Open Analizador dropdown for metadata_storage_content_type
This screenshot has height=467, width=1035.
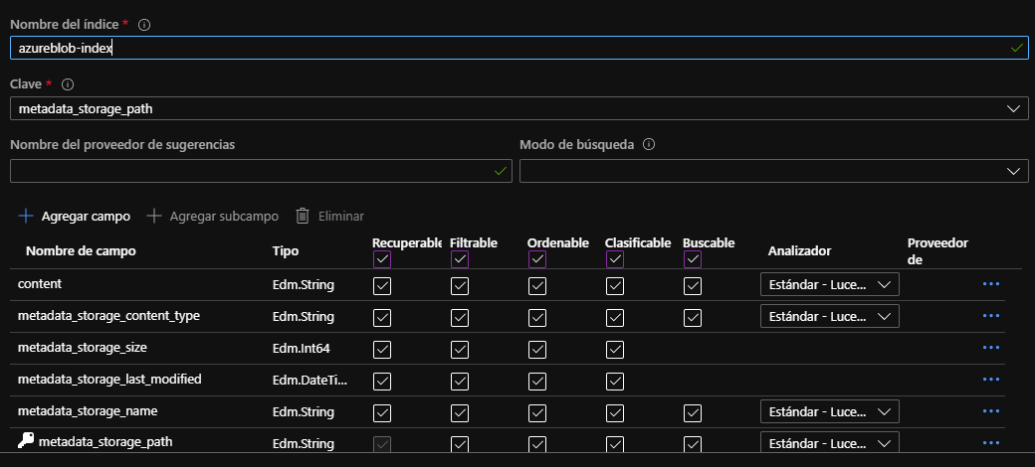(x=830, y=316)
